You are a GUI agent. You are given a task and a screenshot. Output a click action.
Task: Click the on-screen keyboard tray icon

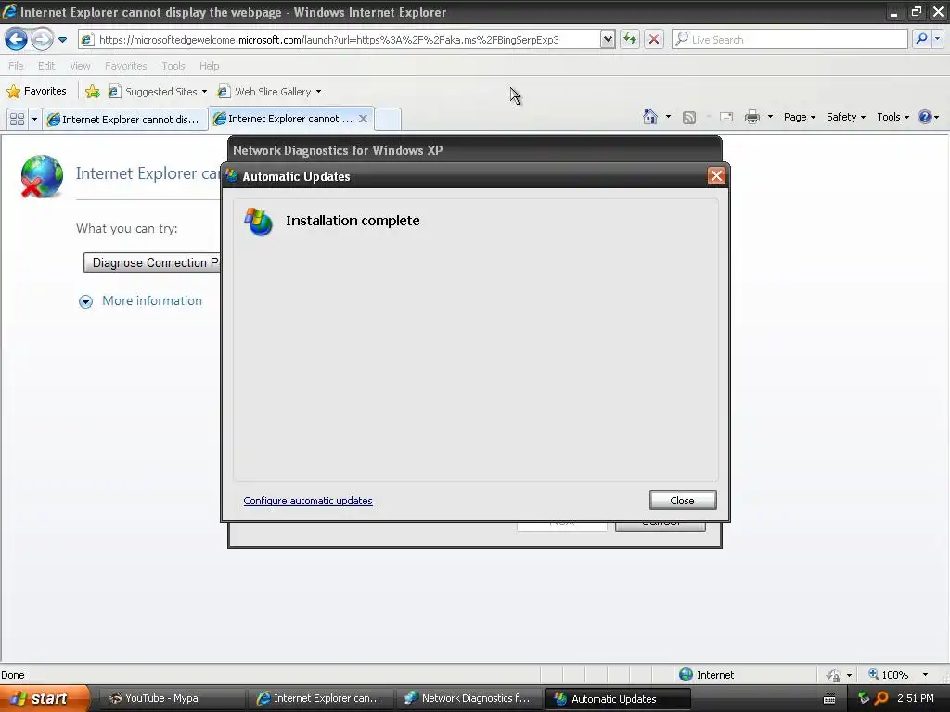tap(829, 699)
